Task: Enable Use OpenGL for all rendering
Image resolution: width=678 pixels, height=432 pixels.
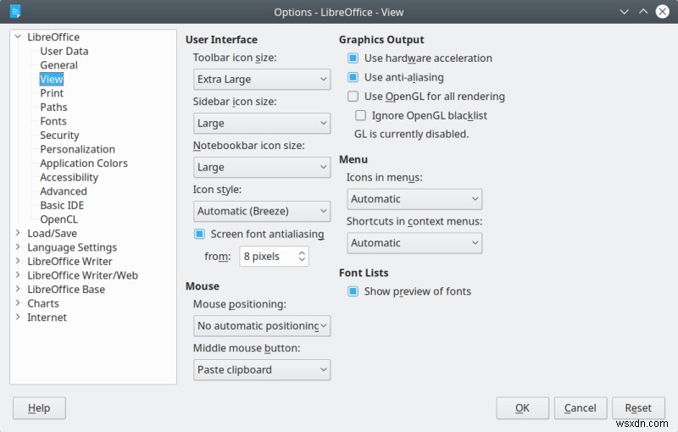Action: 353,97
